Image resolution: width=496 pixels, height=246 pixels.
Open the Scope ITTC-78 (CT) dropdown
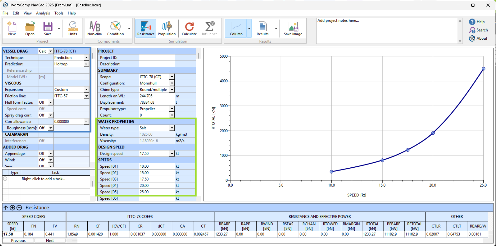point(172,77)
